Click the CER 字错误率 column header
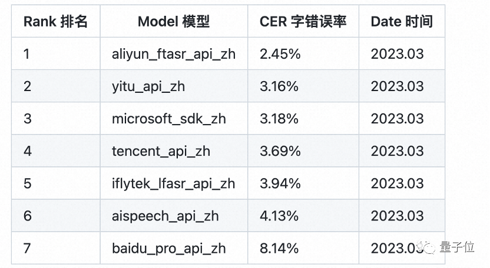 (x=303, y=22)
